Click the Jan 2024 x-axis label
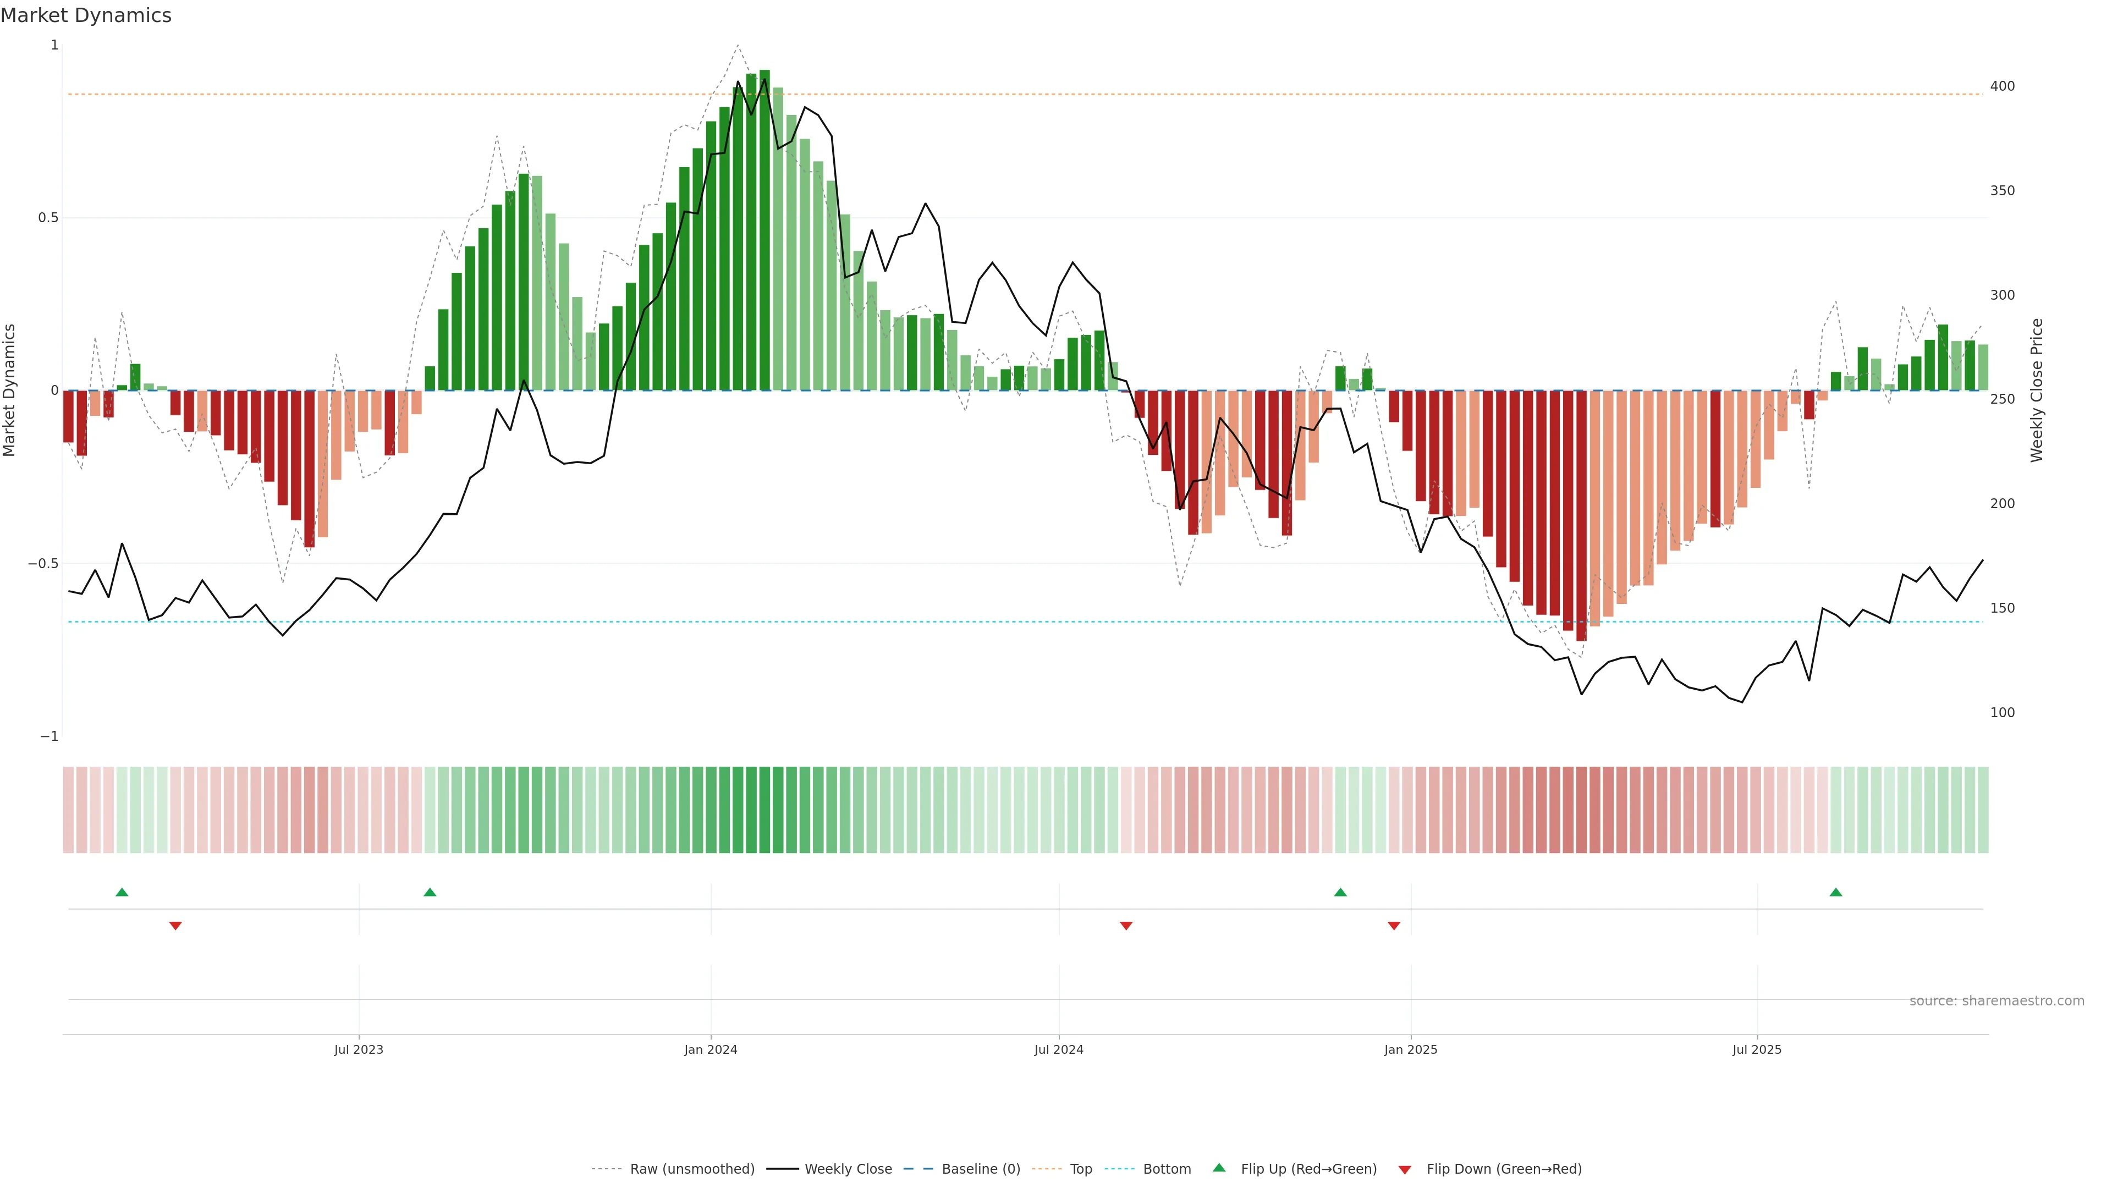This screenshot has height=1188, width=2112. pos(711,1049)
